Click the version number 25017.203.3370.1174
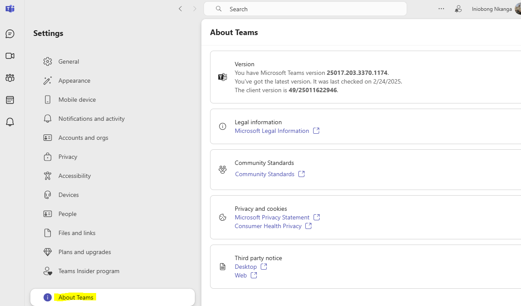This screenshot has width=521, height=306. 357,73
